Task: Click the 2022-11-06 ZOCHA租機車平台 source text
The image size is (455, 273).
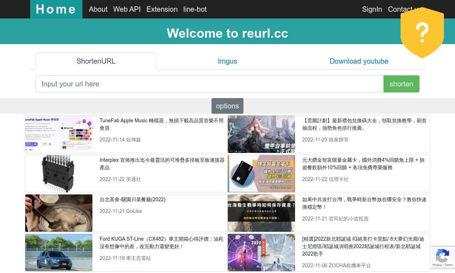Action: coord(337,266)
